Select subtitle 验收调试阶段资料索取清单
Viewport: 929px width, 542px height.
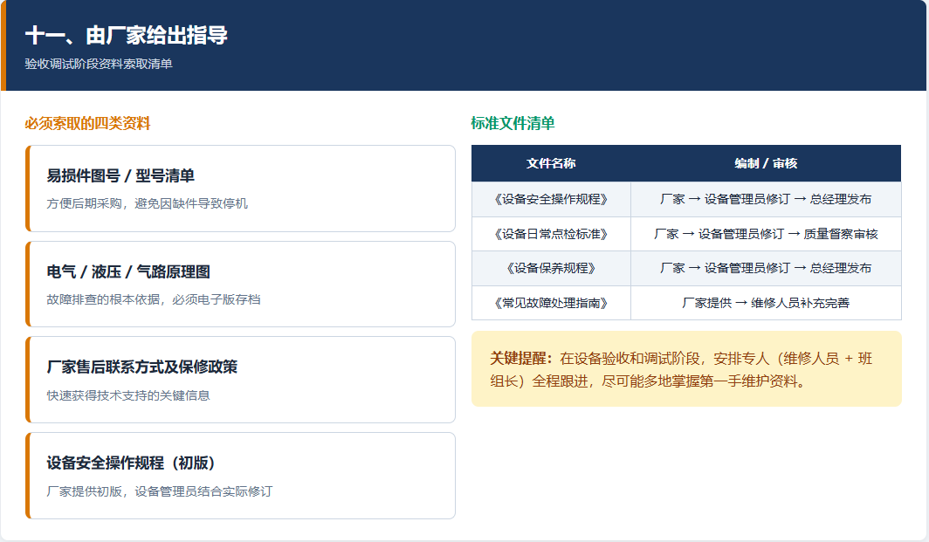pos(99,64)
